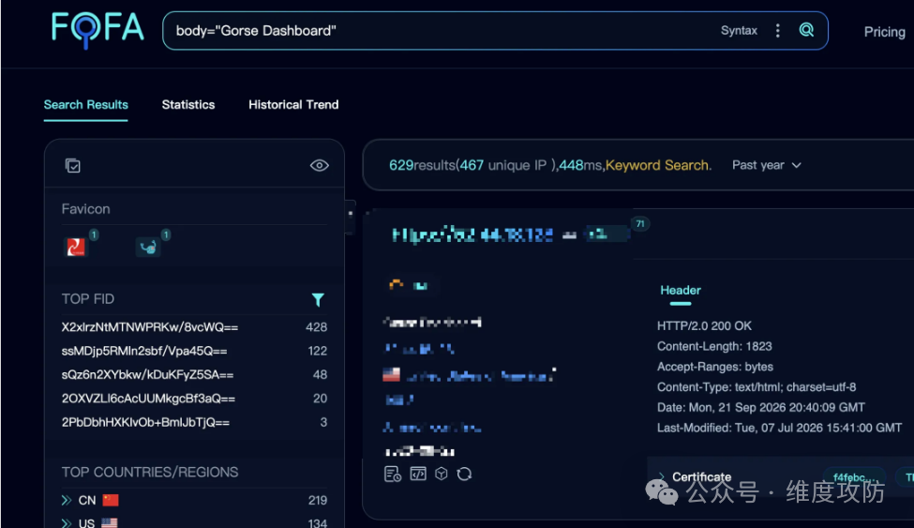Click the blurred result URL link
Image resolution: width=914 pixels, height=528 pixels.
coord(472,235)
